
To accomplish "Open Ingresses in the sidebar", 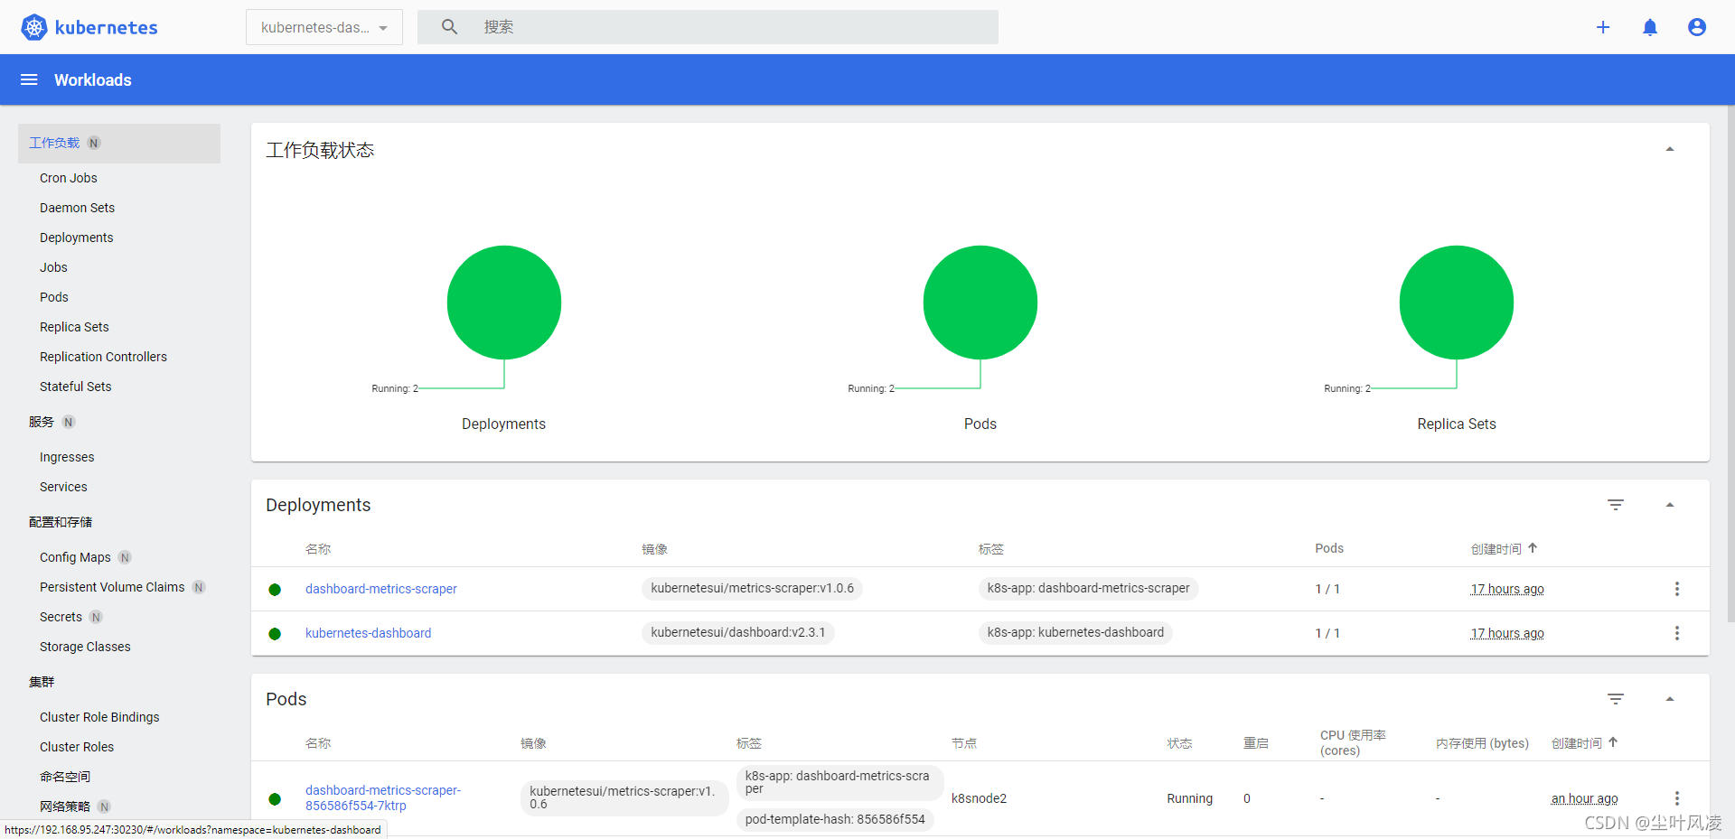I will click(67, 457).
